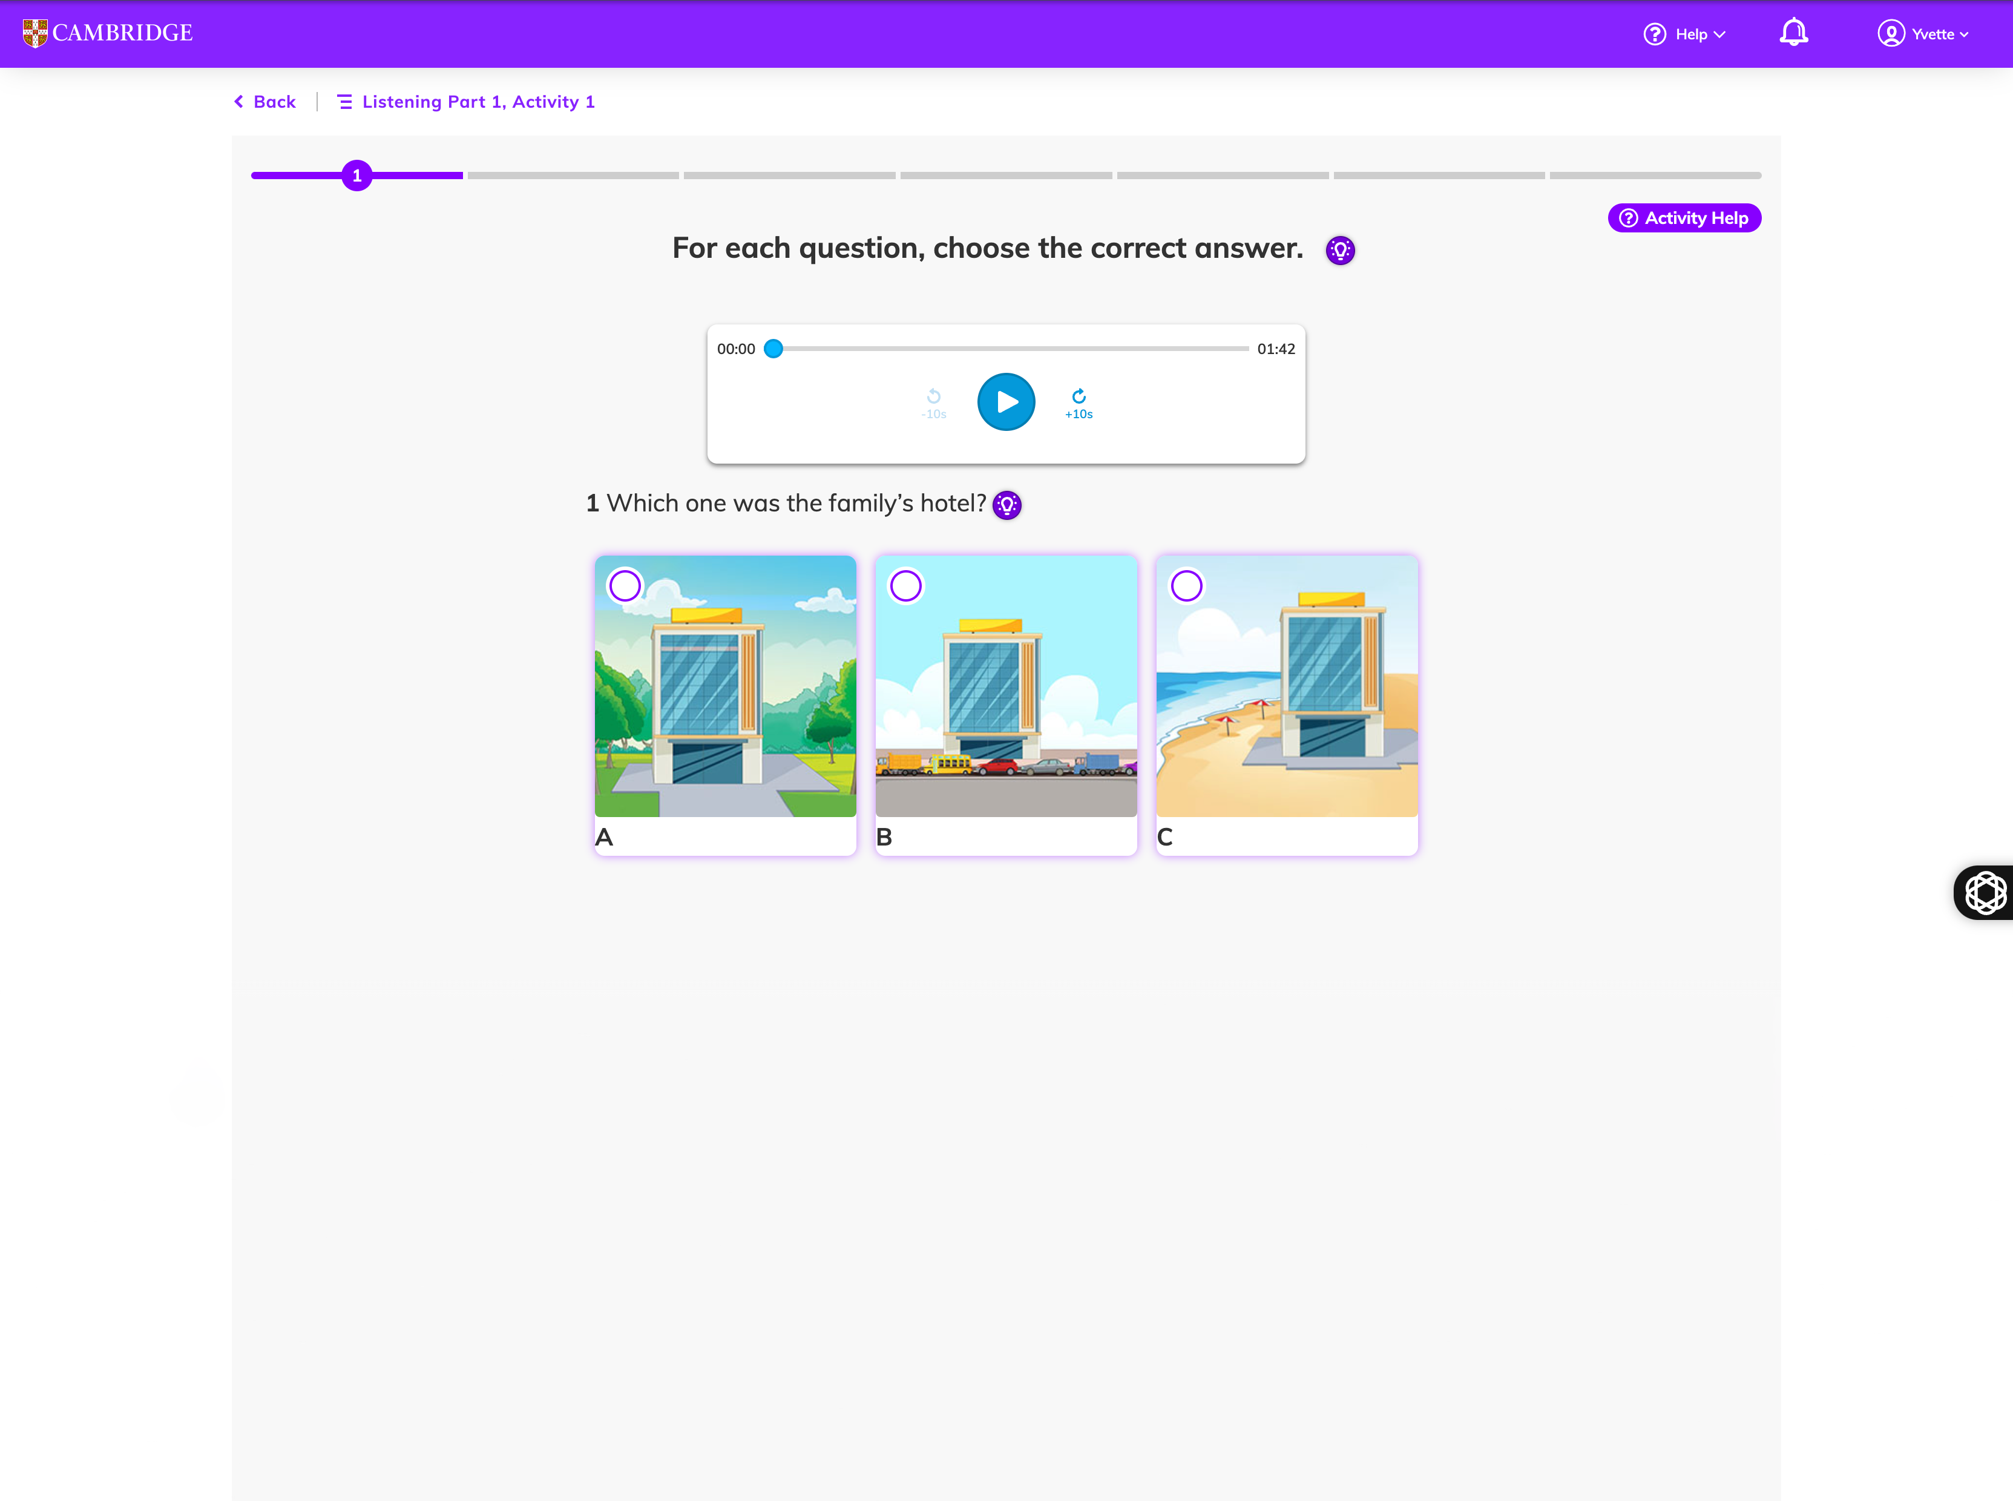Click the notification bell icon
Screen dimensions: 2013x1501
tap(1793, 34)
